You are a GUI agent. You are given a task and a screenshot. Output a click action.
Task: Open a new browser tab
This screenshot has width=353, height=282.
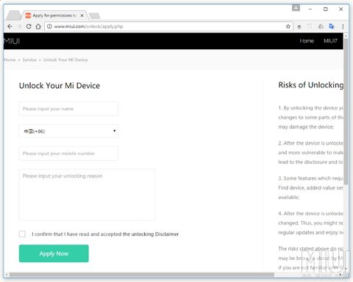(x=95, y=16)
